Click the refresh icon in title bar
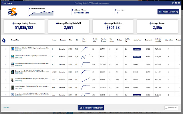This screenshot has height=114, width=183. tap(176, 3)
